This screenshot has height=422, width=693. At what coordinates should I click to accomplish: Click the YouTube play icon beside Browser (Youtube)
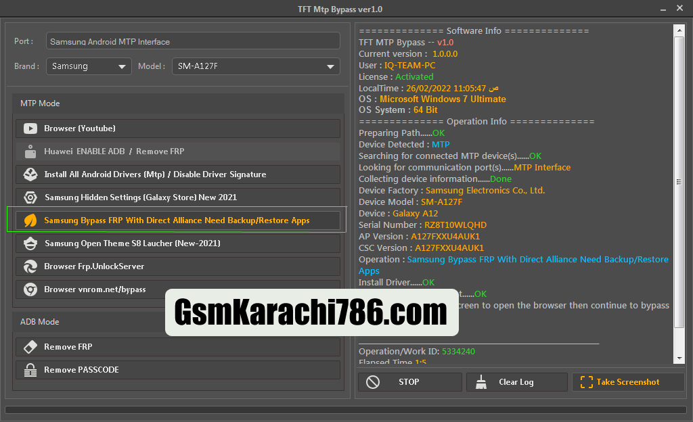click(x=30, y=128)
